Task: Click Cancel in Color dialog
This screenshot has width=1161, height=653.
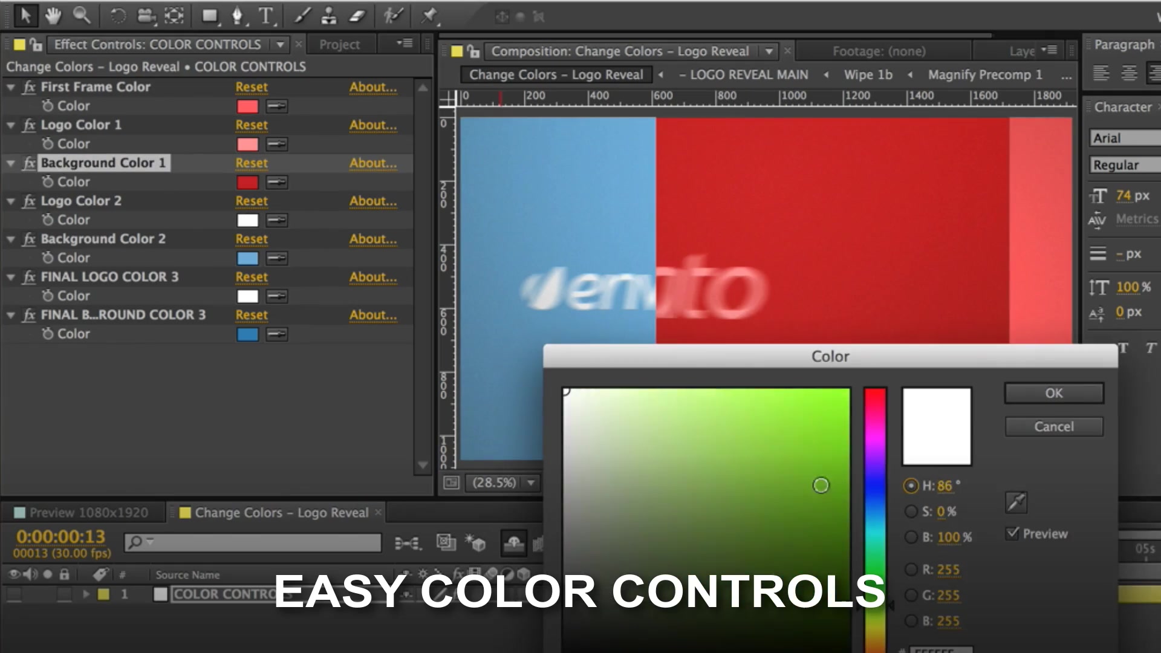Action: (x=1054, y=426)
